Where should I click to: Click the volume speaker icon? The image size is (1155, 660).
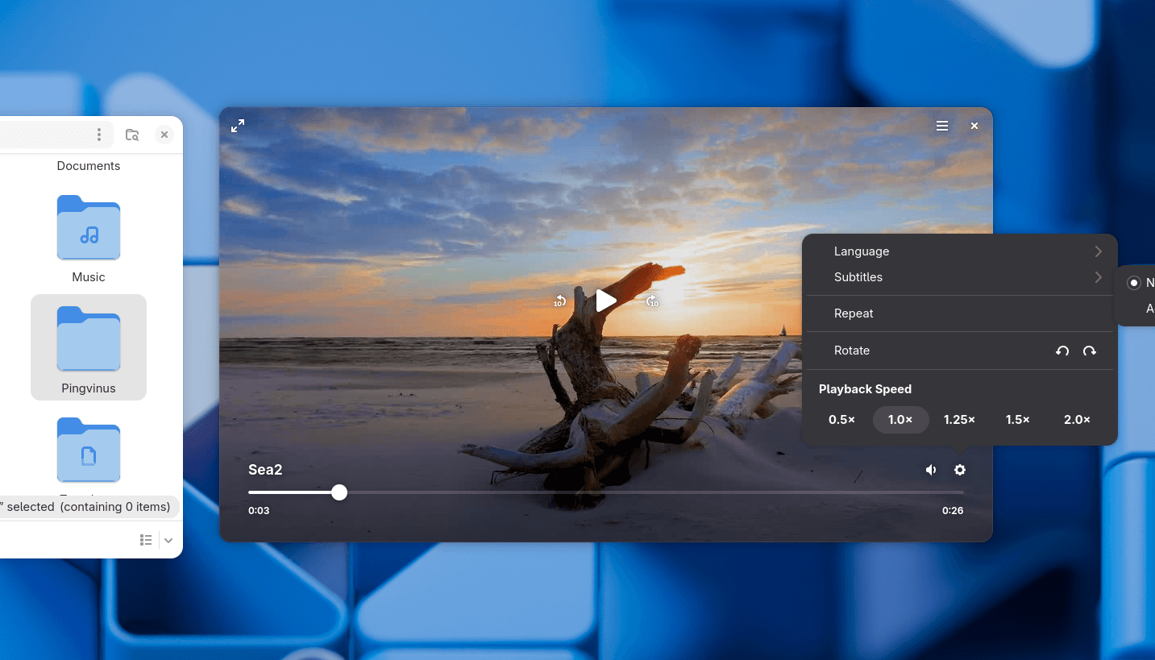click(931, 470)
